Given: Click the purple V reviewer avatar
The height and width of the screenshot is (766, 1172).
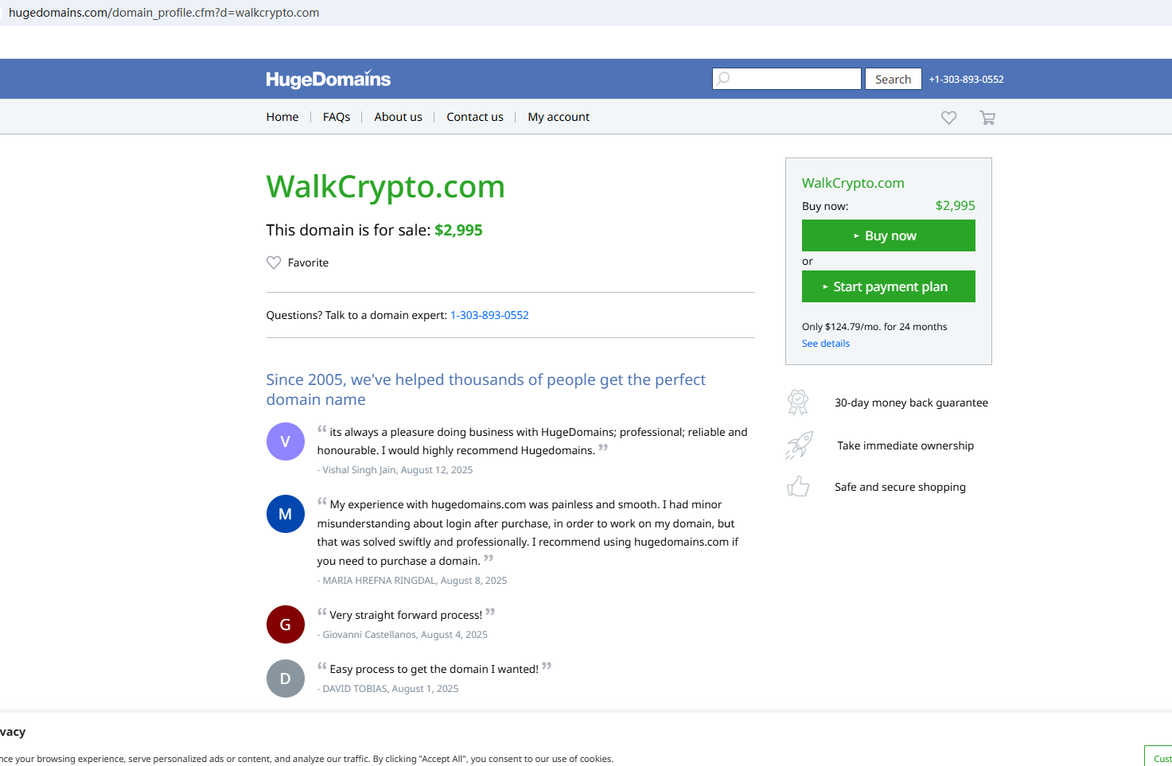Looking at the screenshot, I should tap(286, 441).
